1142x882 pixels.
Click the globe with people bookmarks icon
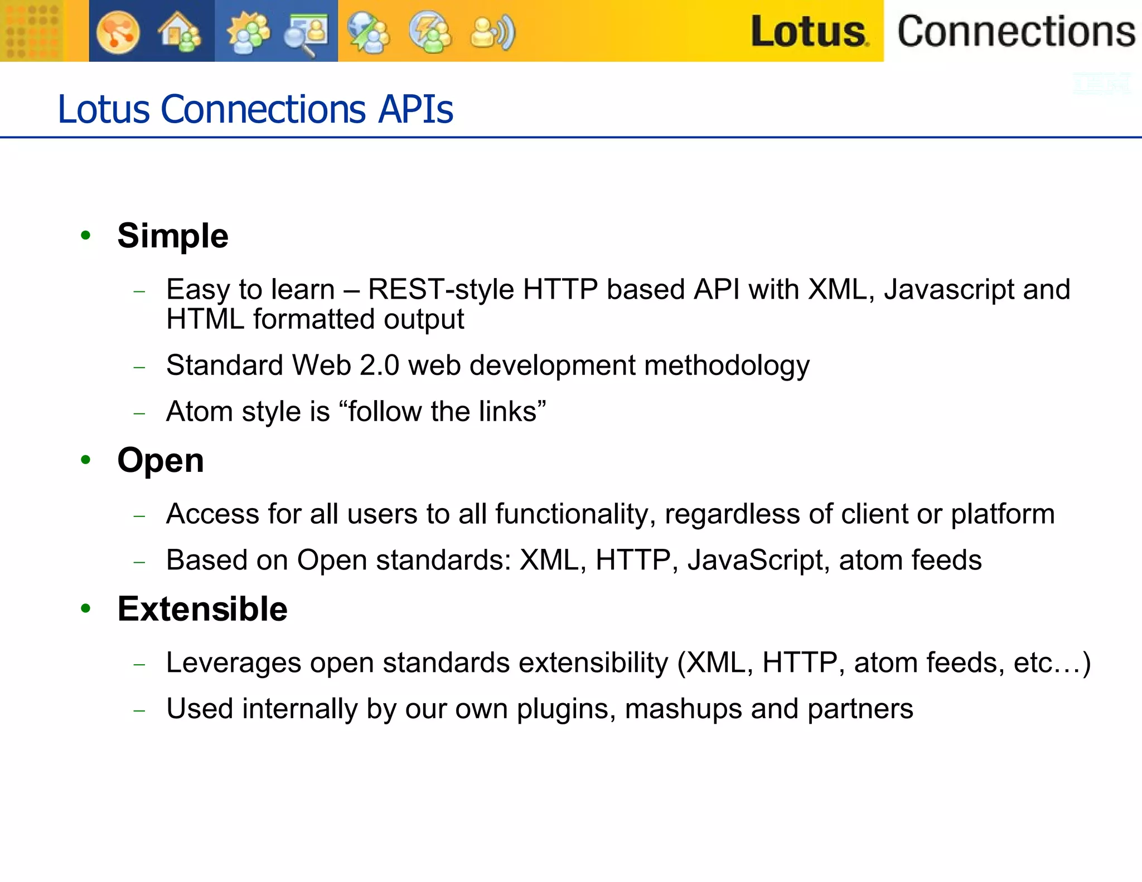point(369,32)
